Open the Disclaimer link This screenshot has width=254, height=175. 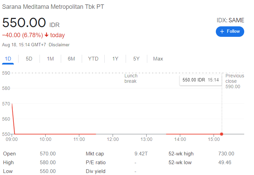click(59, 45)
